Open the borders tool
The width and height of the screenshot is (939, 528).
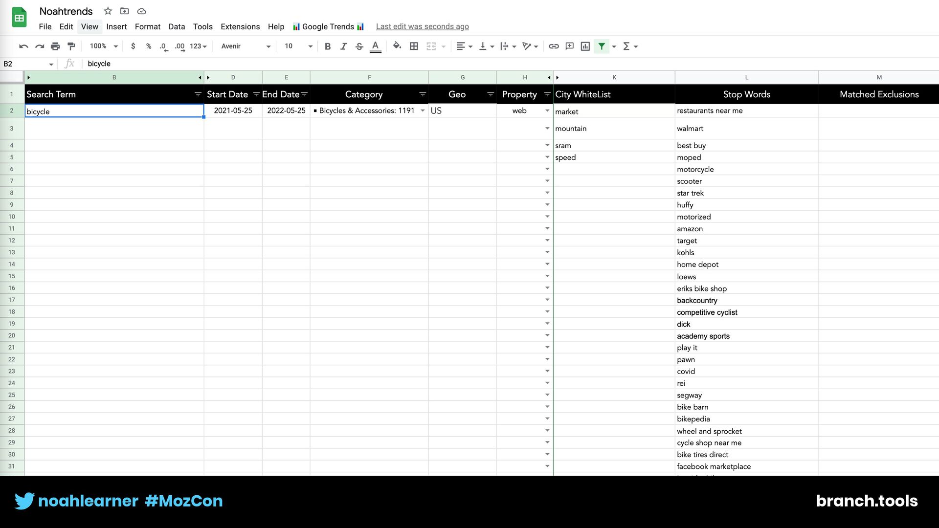tap(414, 46)
